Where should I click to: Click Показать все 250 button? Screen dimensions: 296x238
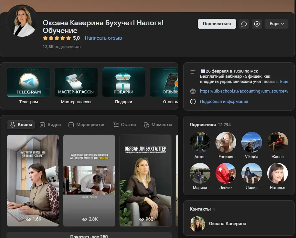coord(89,235)
